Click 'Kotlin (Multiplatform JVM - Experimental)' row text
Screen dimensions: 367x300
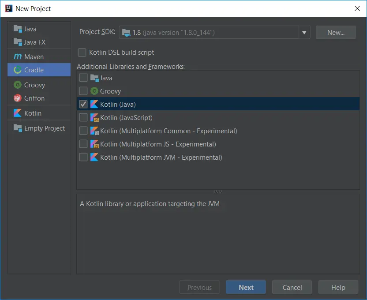coord(161,157)
